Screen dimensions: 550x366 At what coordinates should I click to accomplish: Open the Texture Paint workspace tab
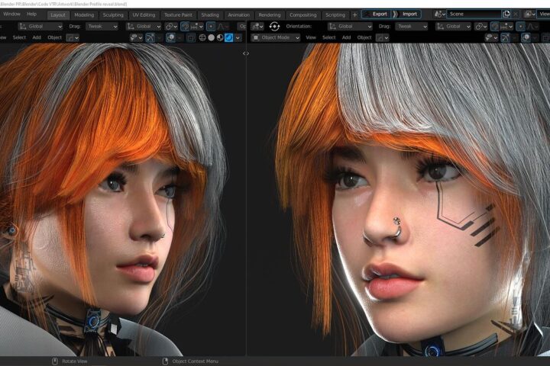[178, 14]
